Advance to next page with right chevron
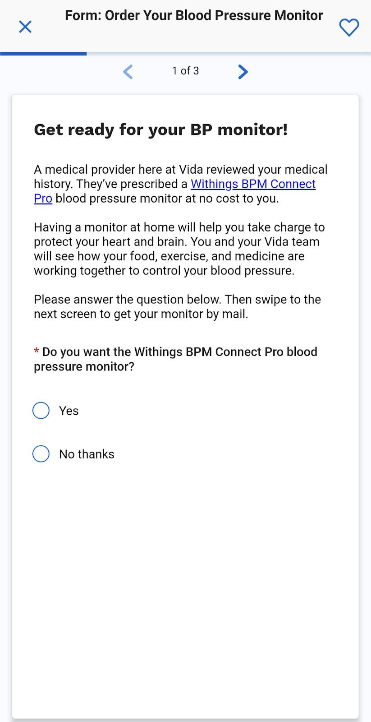 click(x=243, y=72)
